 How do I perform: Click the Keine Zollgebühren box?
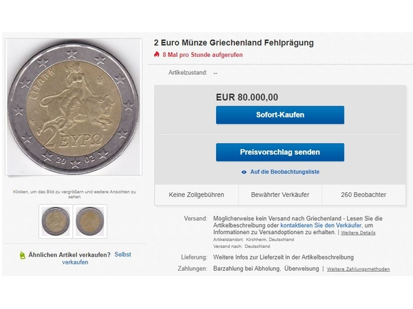tap(196, 194)
